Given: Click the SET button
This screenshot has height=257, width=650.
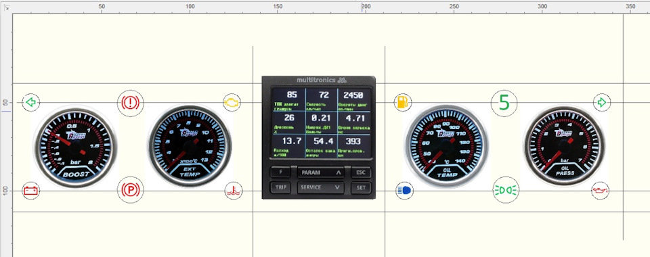Looking at the screenshot, I should click(x=361, y=188).
